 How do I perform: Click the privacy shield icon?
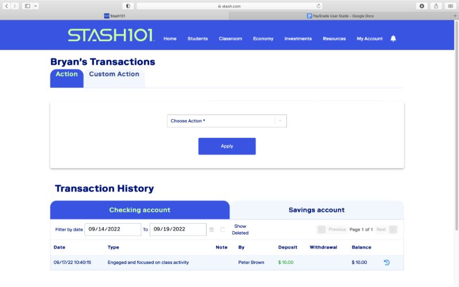(x=127, y=6)
